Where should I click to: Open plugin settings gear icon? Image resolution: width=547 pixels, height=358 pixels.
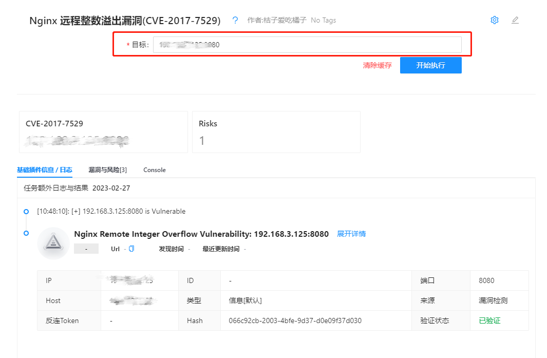pos(494,20)
